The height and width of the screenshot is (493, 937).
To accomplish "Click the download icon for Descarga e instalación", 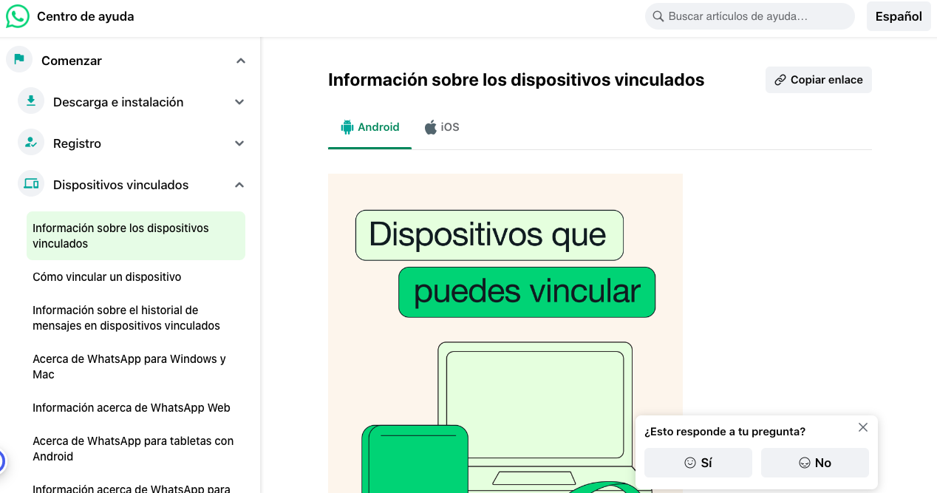I will click(x=30, y=101).
